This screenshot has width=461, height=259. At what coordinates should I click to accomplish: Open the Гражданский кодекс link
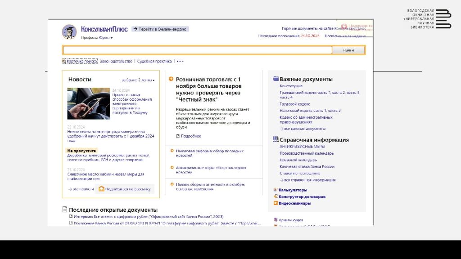[x=320, y=95]
